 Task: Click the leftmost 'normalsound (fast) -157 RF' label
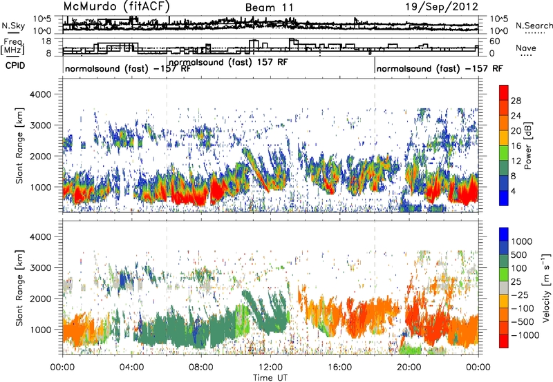(128, 68)
